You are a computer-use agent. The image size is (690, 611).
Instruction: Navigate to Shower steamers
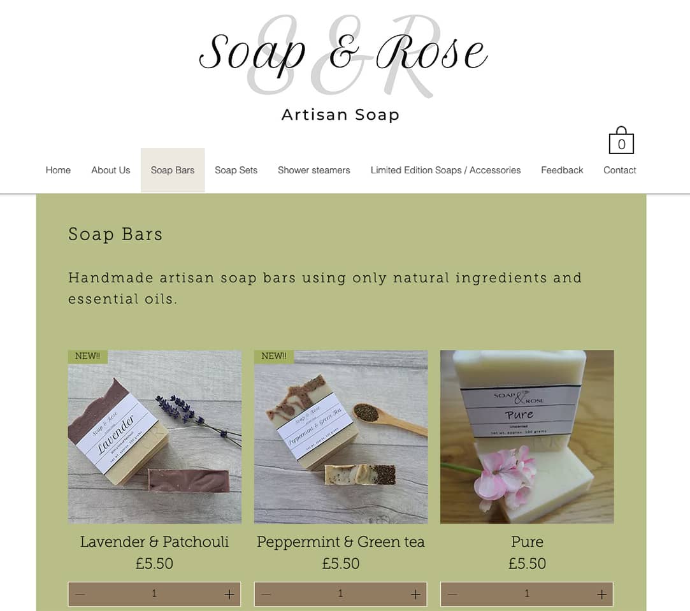coord(313,170)
